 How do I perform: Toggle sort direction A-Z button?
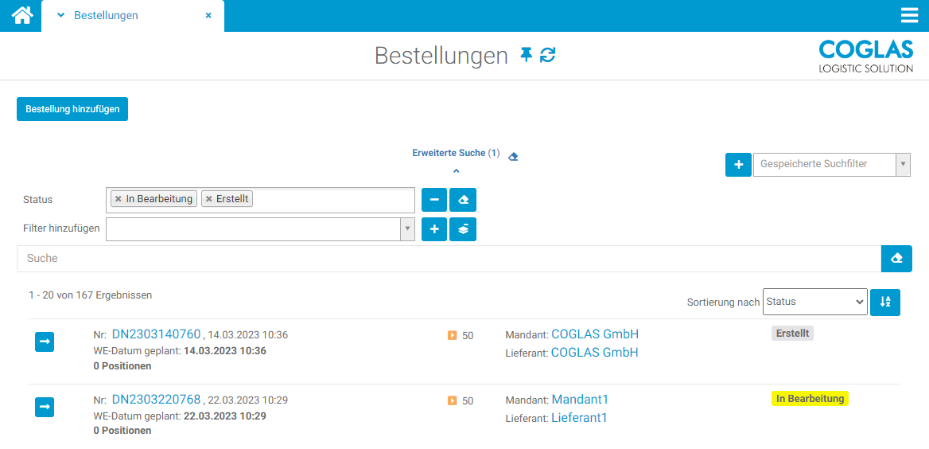884,302
